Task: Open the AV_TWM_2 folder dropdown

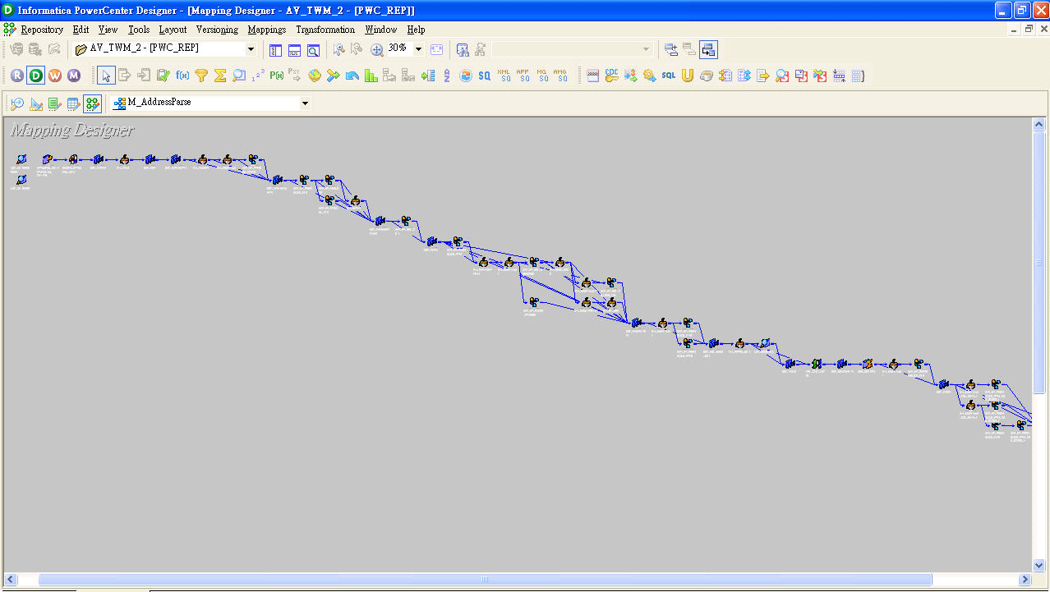Action: [251, 49]
